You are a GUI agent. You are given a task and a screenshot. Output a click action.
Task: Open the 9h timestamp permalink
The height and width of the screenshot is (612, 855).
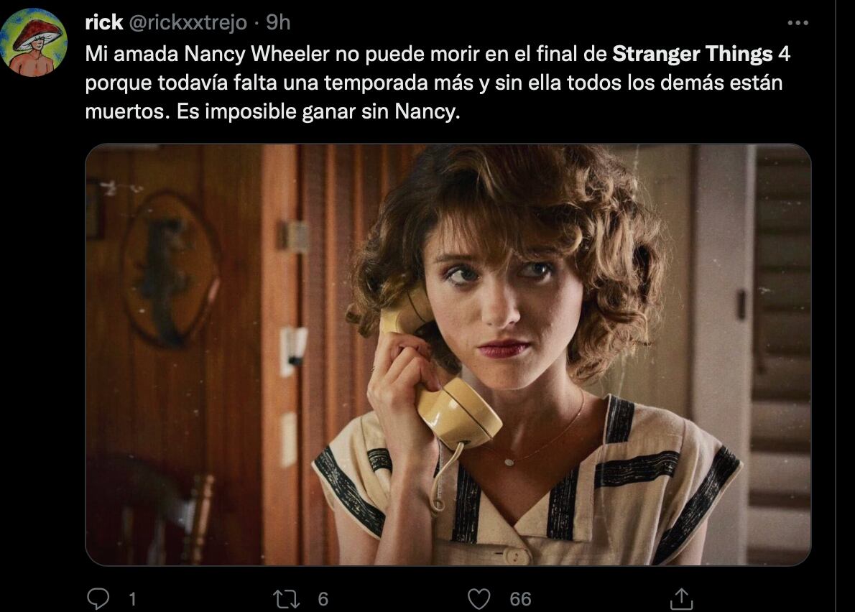point(278,22)
